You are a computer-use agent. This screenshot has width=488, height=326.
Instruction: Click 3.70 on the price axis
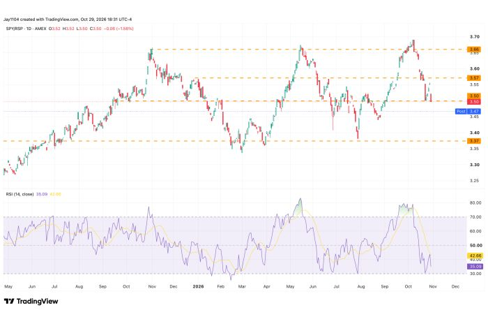[x=474, y=37]
